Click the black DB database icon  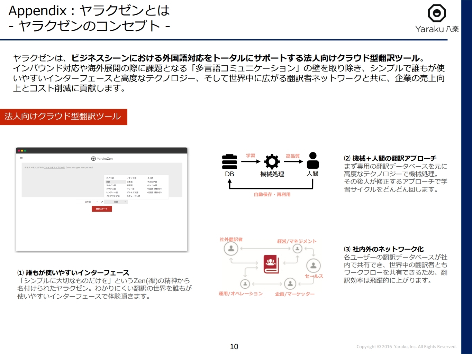[x=229, y=161]
